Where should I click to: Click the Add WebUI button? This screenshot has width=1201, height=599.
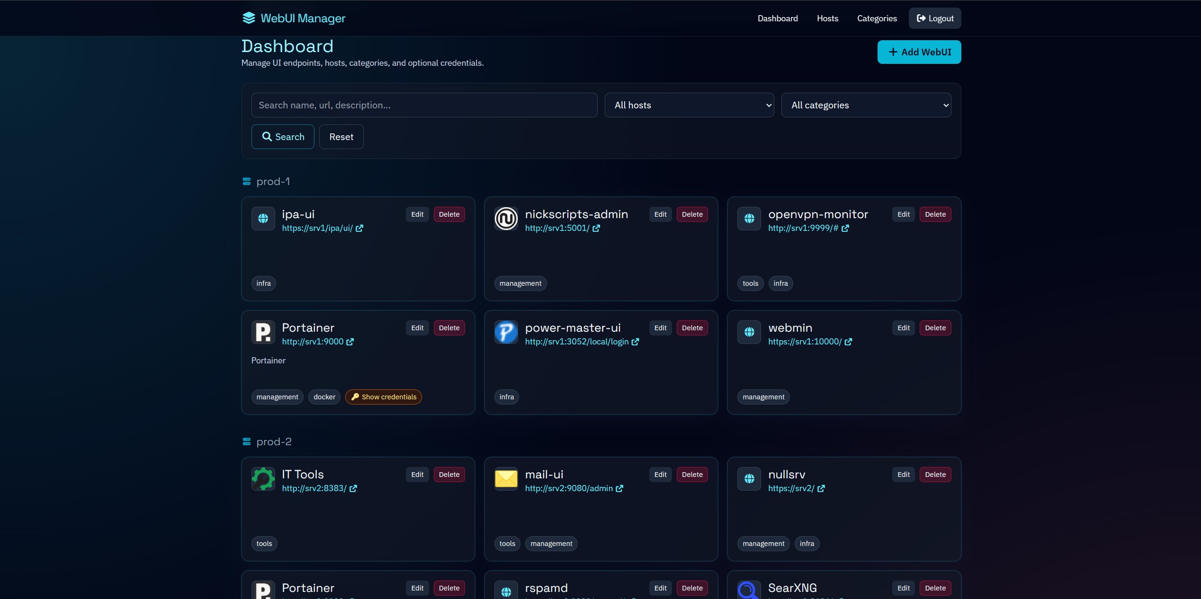(x=919, y=52)
